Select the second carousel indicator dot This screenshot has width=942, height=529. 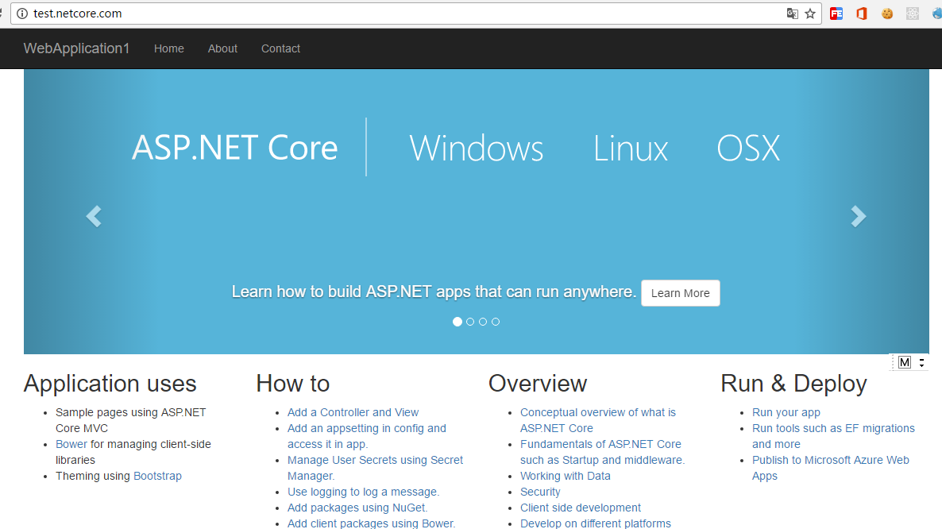[x=470, y=322]
